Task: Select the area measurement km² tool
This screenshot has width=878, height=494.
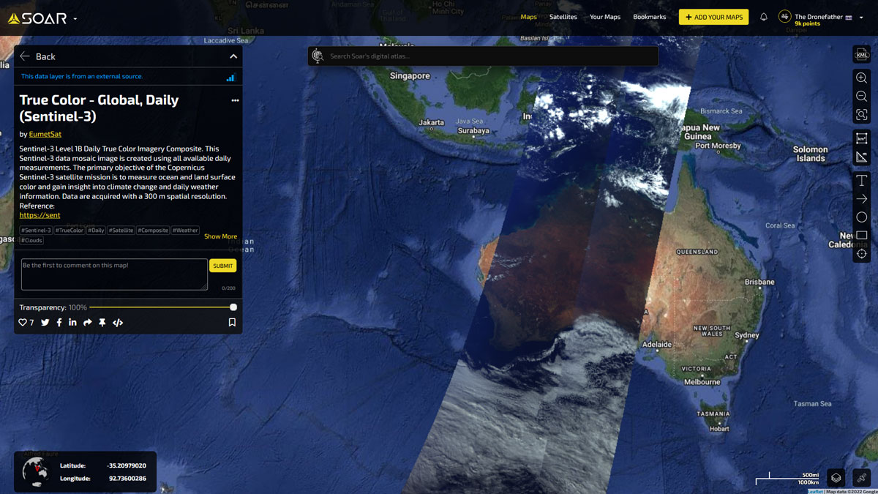Action: (861, 139)
